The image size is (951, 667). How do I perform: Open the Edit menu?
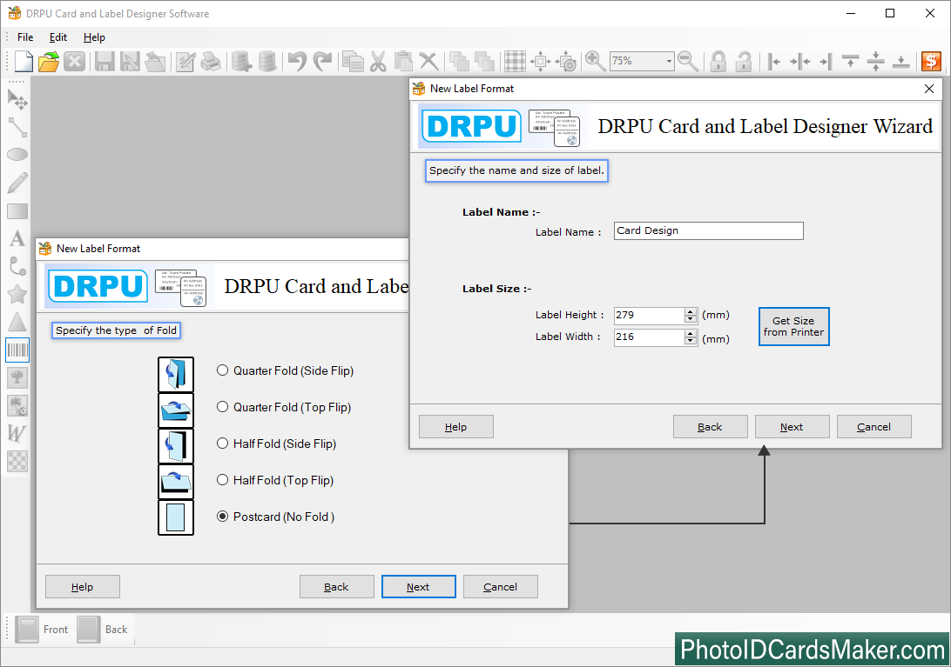click(58, 37)
